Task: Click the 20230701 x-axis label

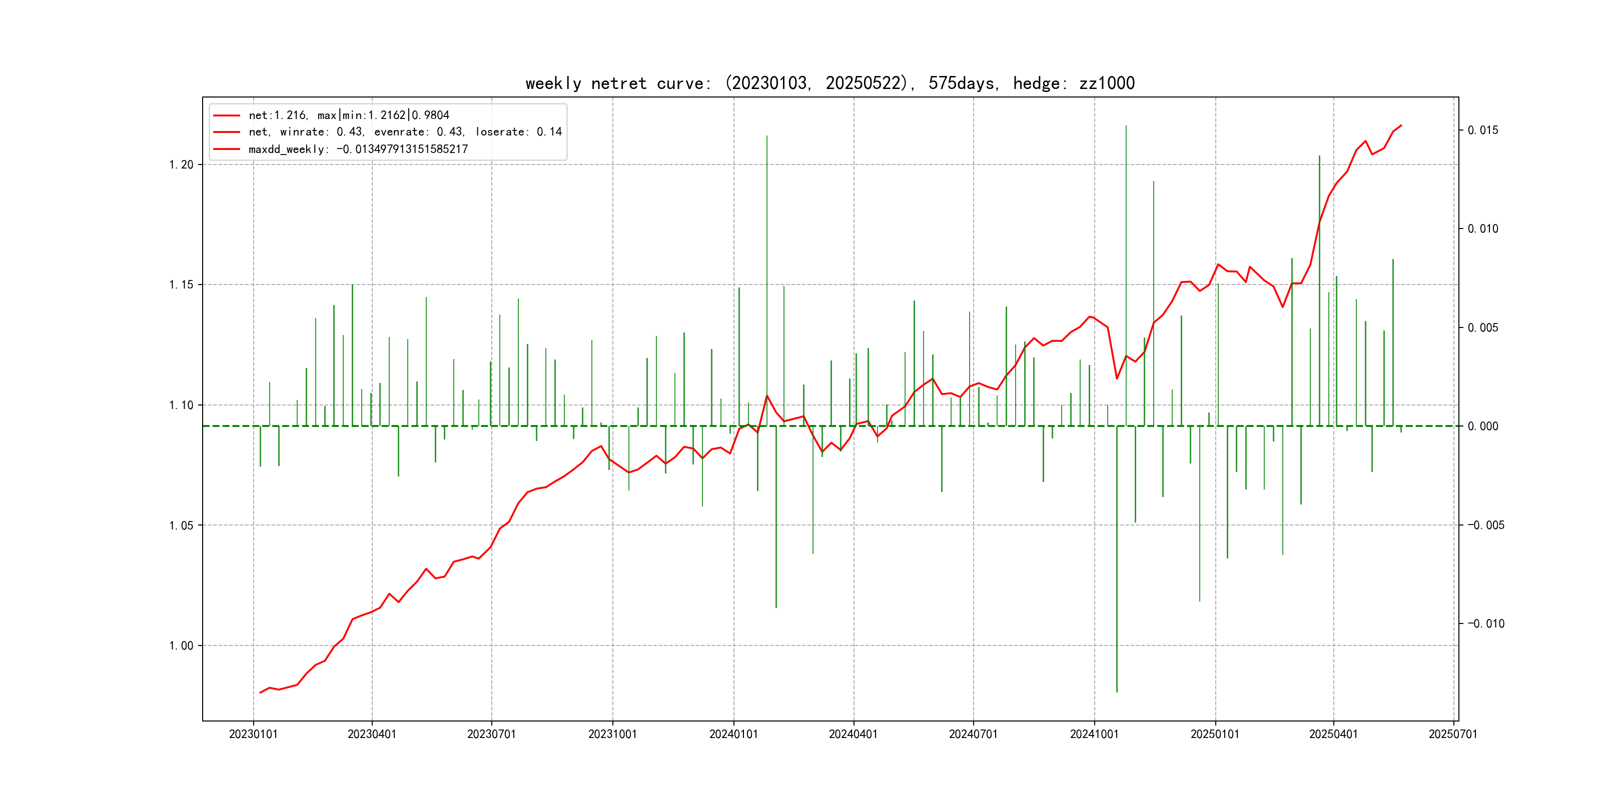Action: 491,734
